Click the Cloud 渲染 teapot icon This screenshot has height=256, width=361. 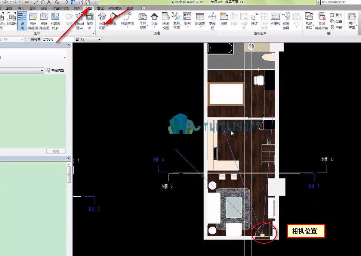click(79, 21)
